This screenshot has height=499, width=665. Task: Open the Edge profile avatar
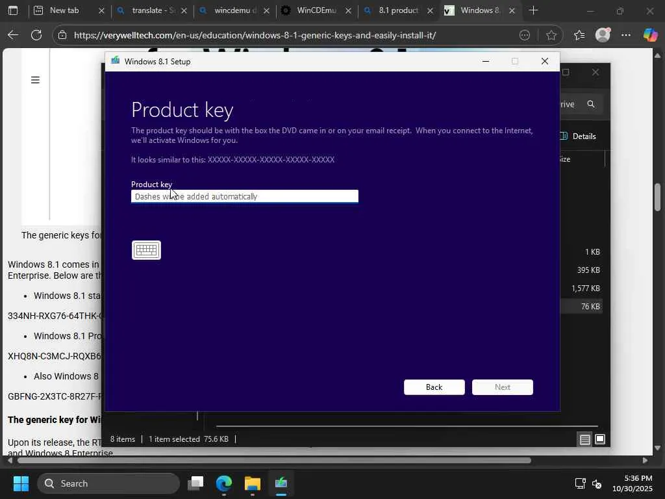pos(603,35)
